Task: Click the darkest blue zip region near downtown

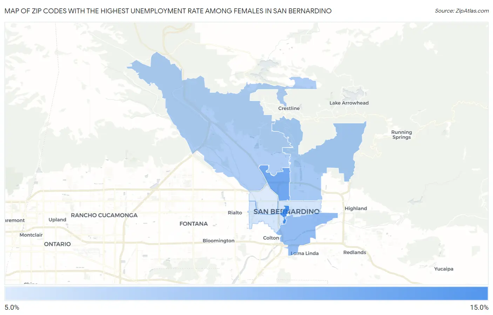Action: point(285,213)
